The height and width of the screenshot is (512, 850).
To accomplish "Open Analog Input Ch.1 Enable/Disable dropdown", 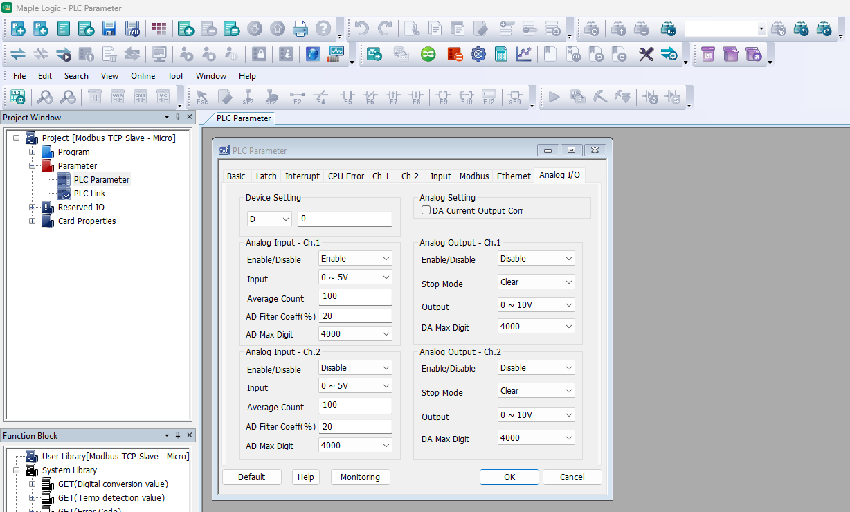I will pyautogui.click(x=355, y=258).
